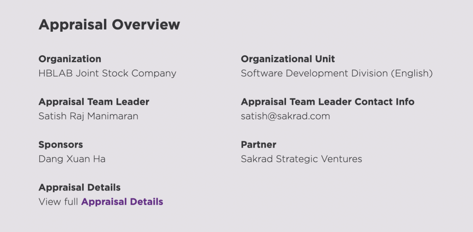The height and width of the screenshot is (232, 473).
Task: Select the name Satish Raj Manimaran
Action: click(x=88, y=116)
